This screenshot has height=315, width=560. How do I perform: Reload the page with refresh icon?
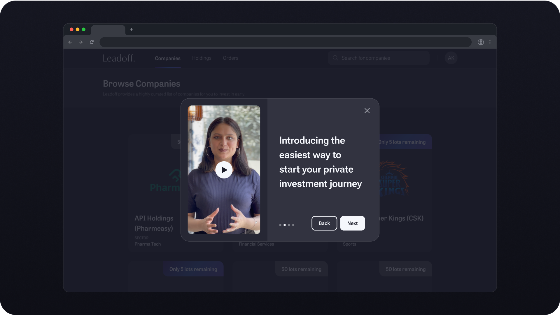92,42
